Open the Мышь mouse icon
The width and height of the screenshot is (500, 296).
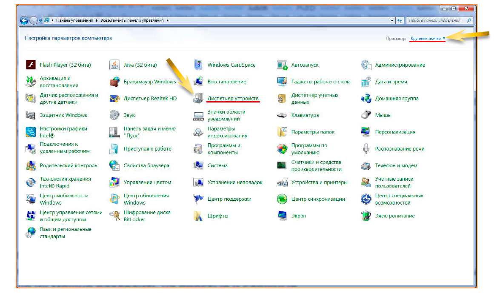pyautogui.click(x=366, y=115)
